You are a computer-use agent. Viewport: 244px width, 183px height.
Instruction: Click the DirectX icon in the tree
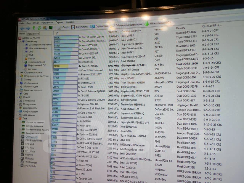(21, 97)
